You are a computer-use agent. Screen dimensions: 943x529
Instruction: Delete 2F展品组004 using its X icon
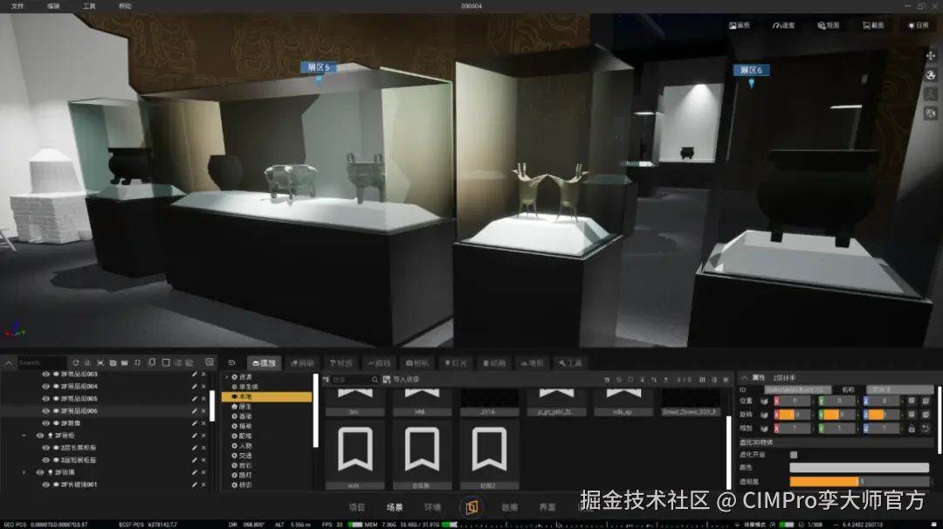point(203,387)
